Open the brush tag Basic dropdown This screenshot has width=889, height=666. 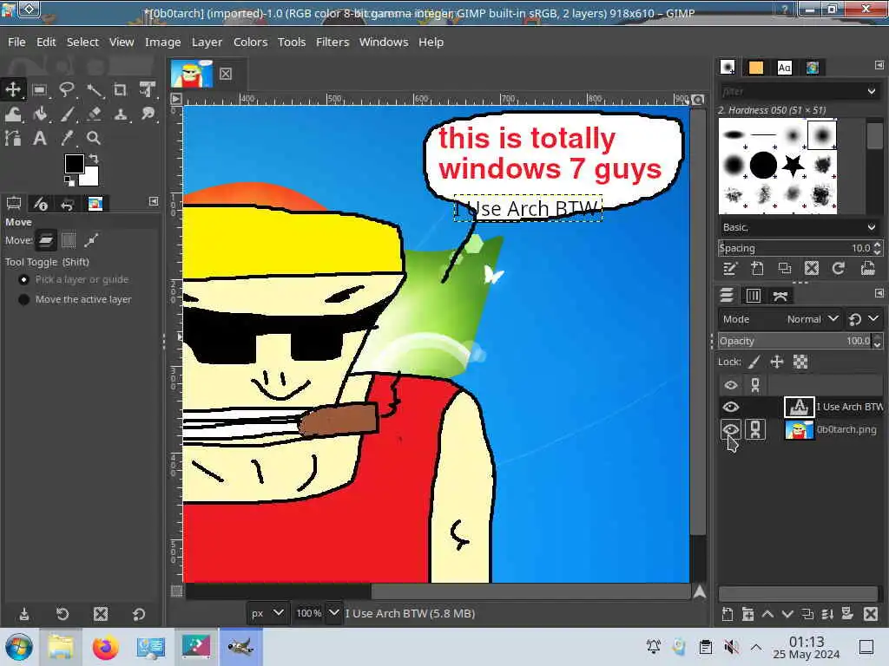pyautogui.click(x=799, y=227)
